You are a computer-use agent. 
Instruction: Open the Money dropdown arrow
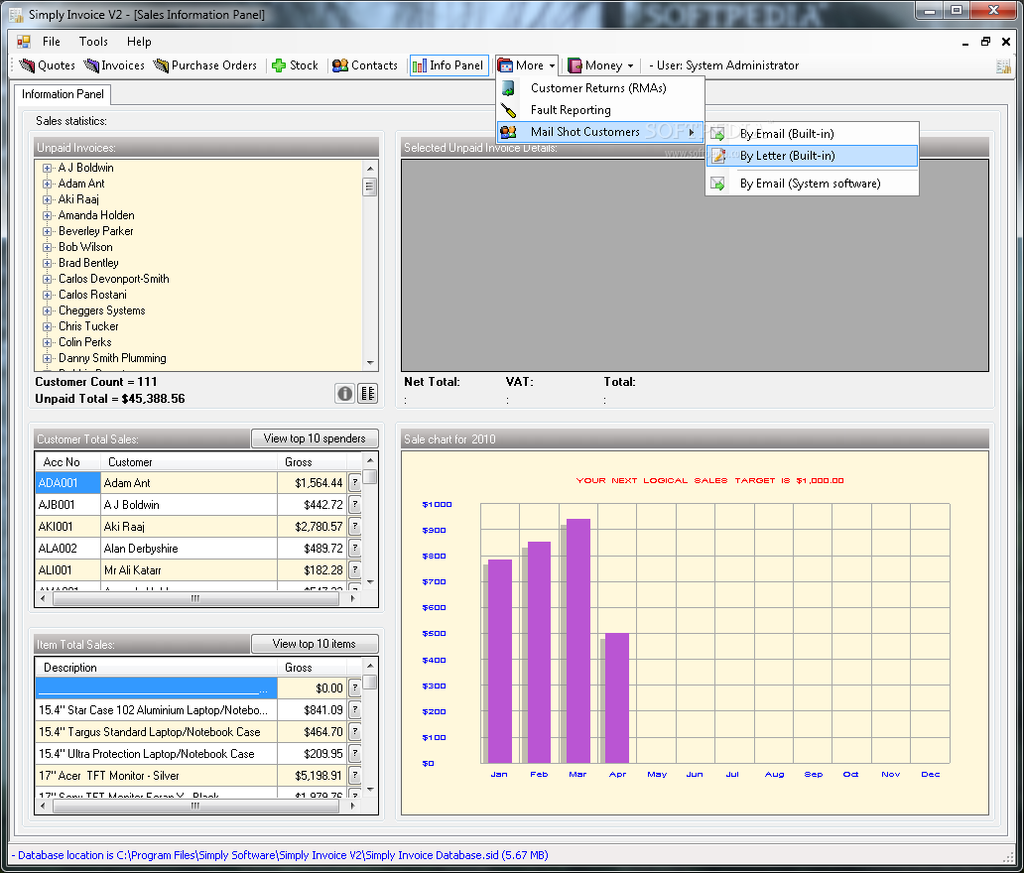point(630,65)
